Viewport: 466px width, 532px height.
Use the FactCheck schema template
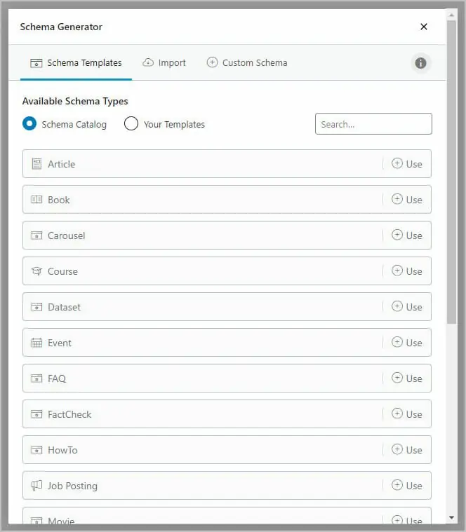click(x=407, y=414)
